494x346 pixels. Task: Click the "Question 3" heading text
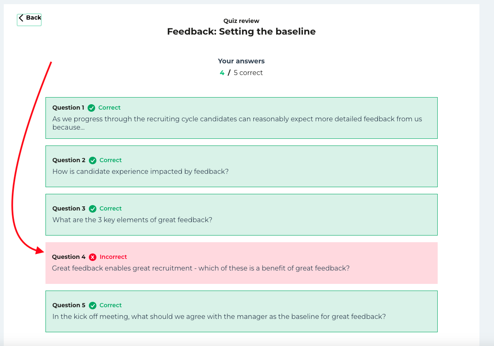pyautogui.click(x=69, y=209)
